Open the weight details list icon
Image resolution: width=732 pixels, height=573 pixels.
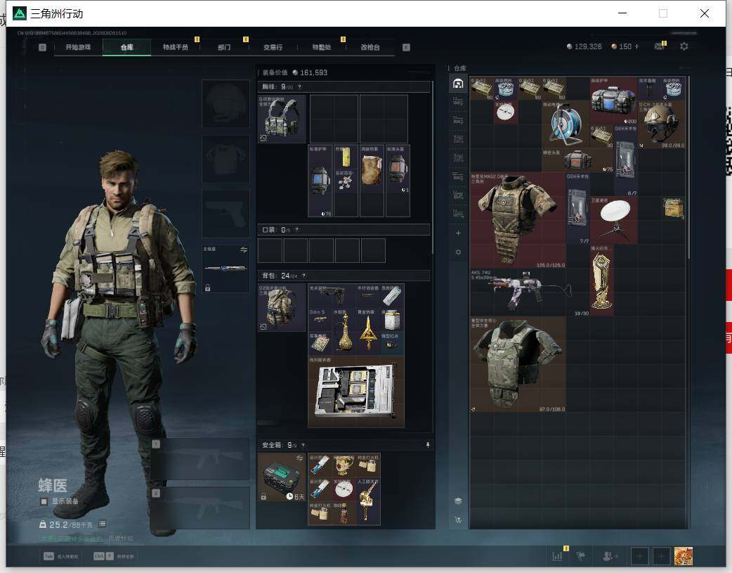click(x=103, y=524)
